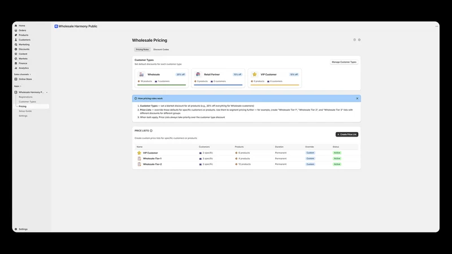Click the info icon in pricing rules banner

click(136, 98)
